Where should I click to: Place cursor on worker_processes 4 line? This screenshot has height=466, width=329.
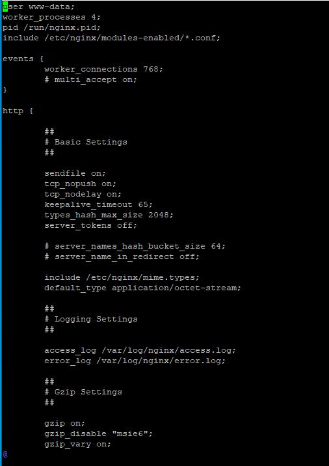pyautogui.click(x=52, y=17)
